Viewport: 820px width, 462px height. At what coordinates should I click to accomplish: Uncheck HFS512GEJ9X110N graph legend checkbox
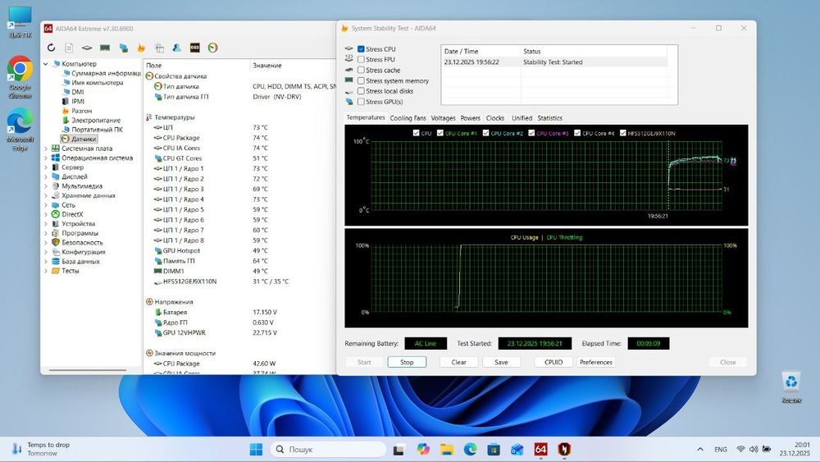pyautogui.click(x=623, y=133)
